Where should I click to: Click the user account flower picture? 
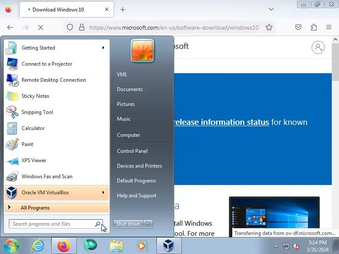(142, 50)
